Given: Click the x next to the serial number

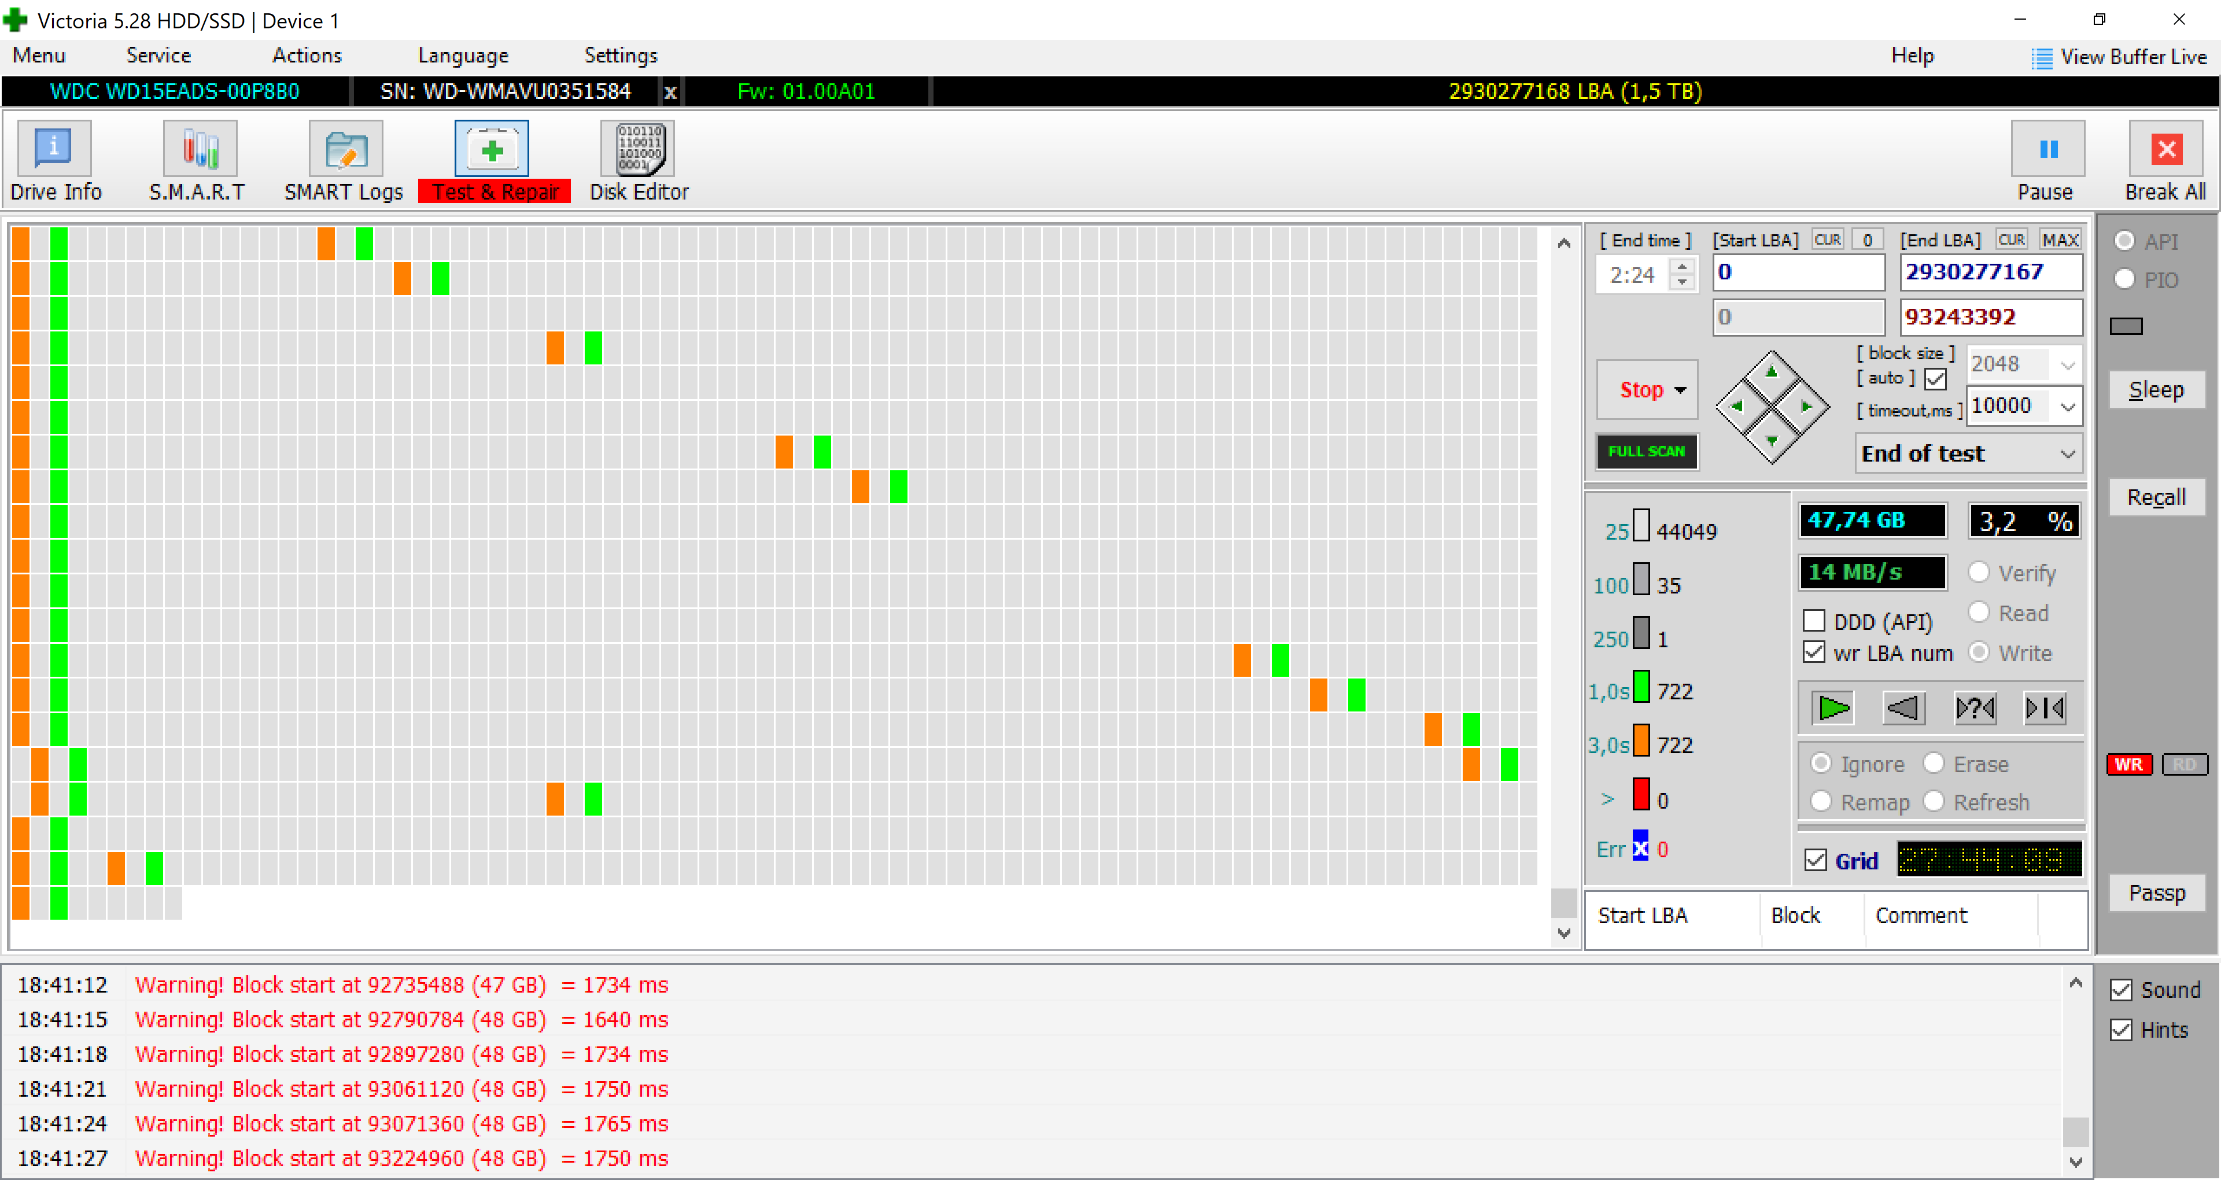Looking at the screenshot, I should pyautogui.click(x=670, y=91).
